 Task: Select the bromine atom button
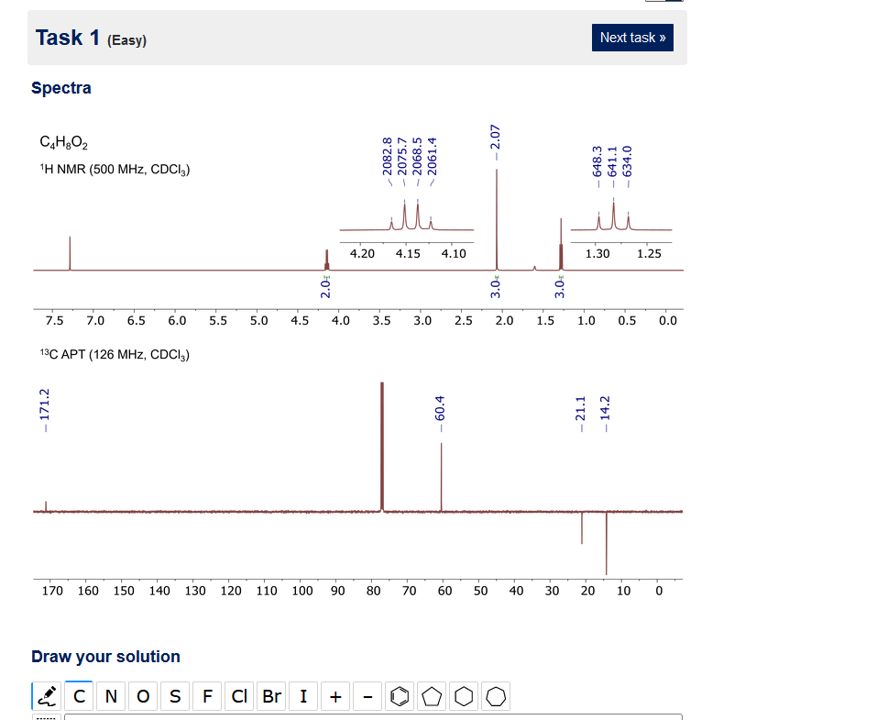271,696
